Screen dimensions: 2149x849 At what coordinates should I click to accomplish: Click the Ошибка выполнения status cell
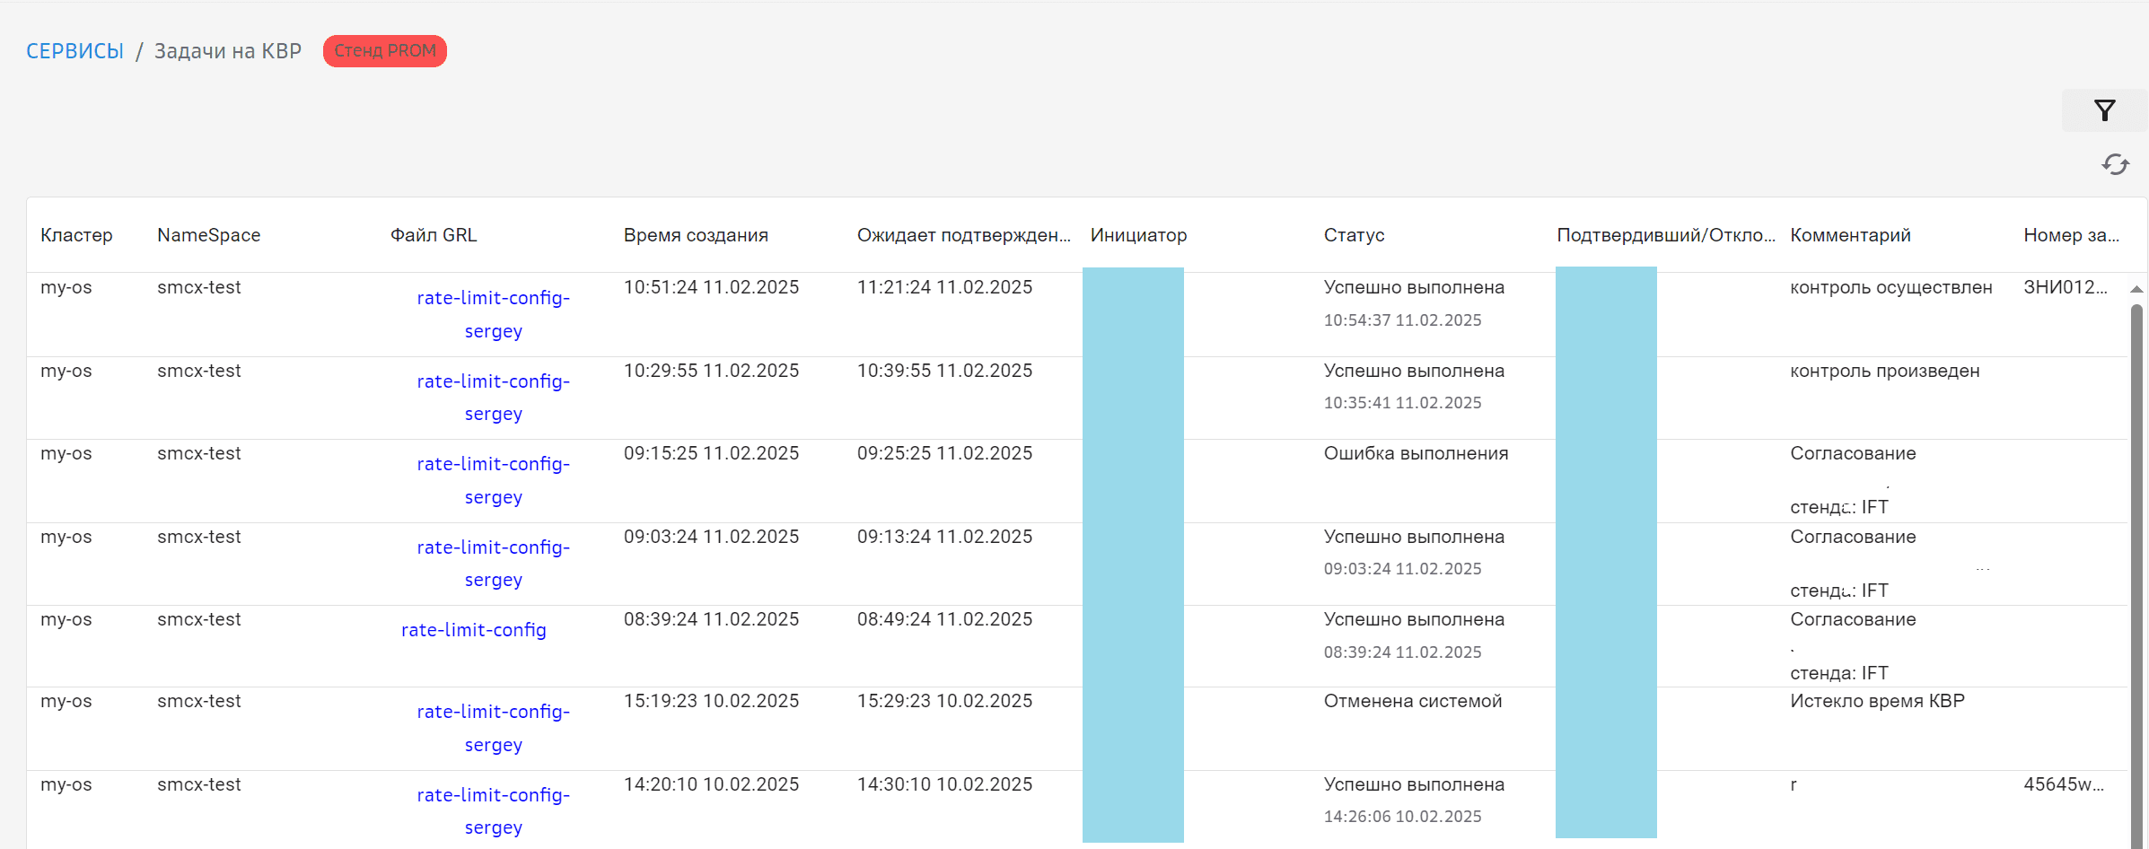[1416, 453]
